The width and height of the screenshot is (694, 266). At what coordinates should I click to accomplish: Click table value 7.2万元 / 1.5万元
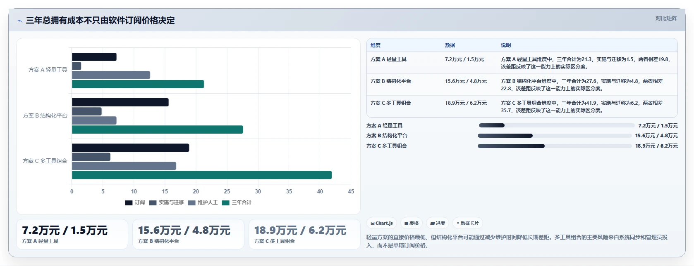pos(464,59)
